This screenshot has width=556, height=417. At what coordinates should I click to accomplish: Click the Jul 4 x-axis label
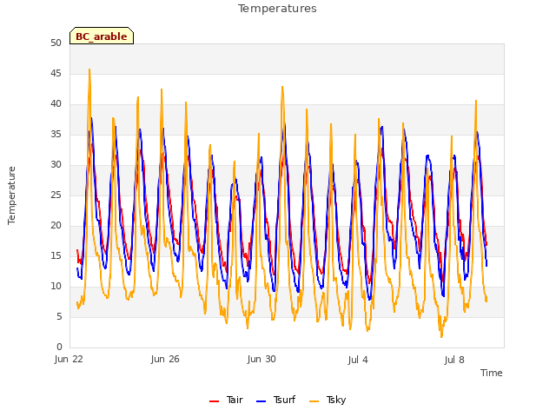pos(358,360)
